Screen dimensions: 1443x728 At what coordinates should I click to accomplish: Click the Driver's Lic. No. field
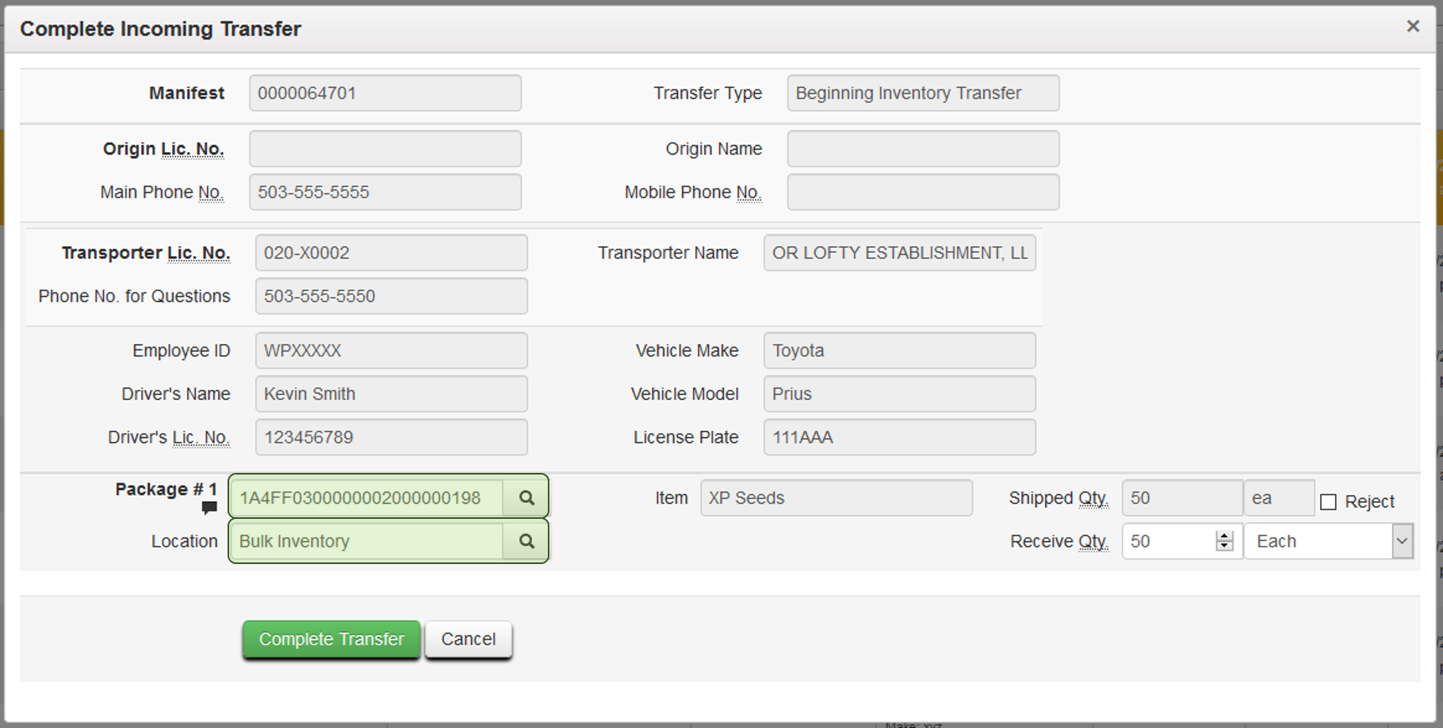point(392,437)
